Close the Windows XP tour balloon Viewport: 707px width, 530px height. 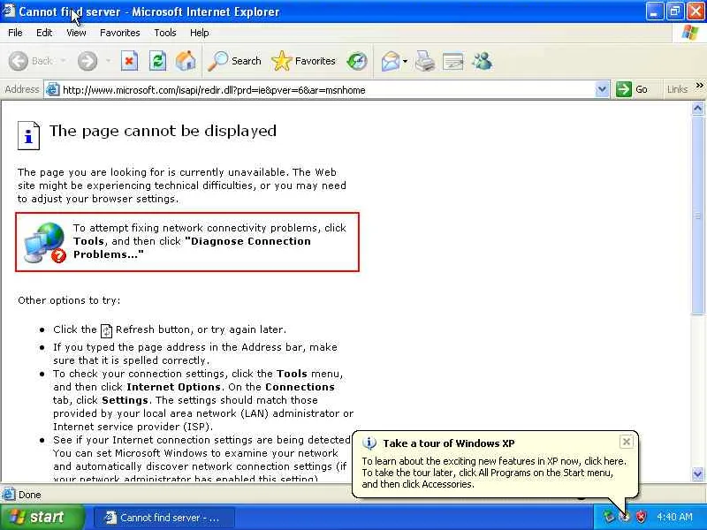click(626, 442)
